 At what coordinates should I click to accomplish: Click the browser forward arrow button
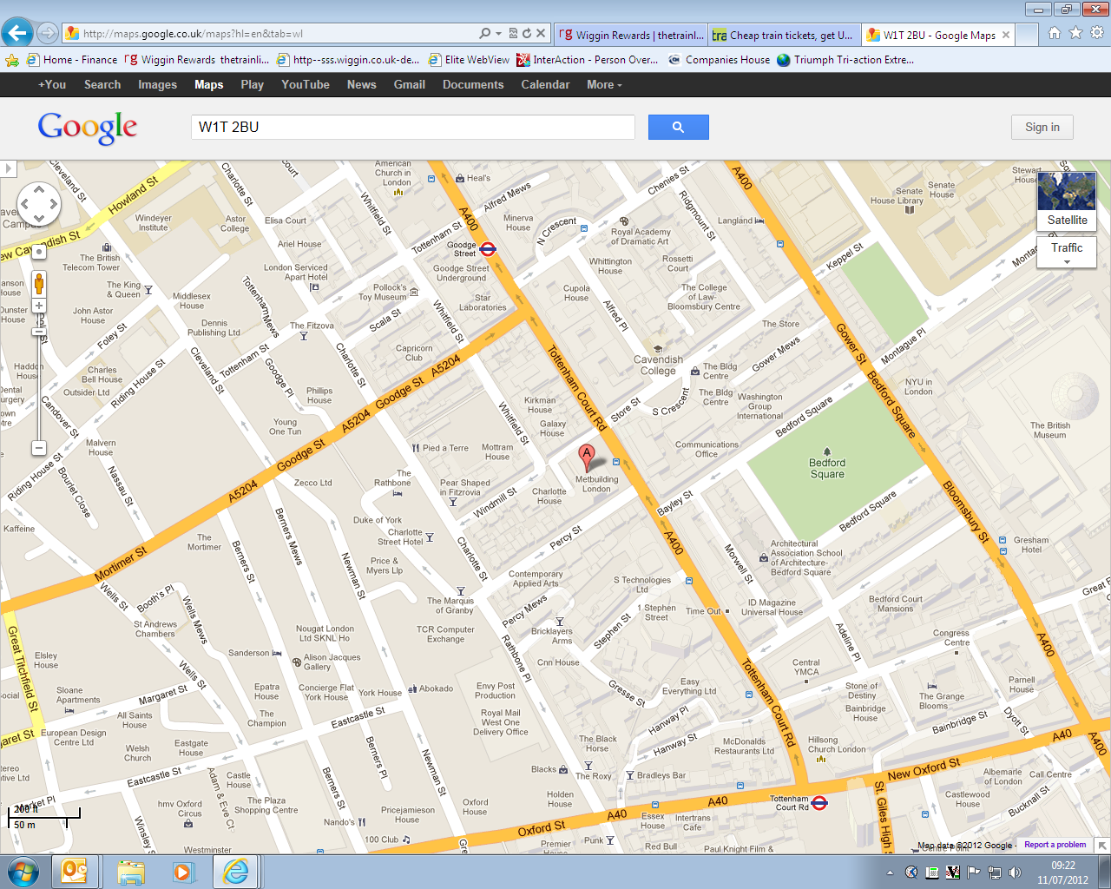pyautogui.click(x=48, y=34)
